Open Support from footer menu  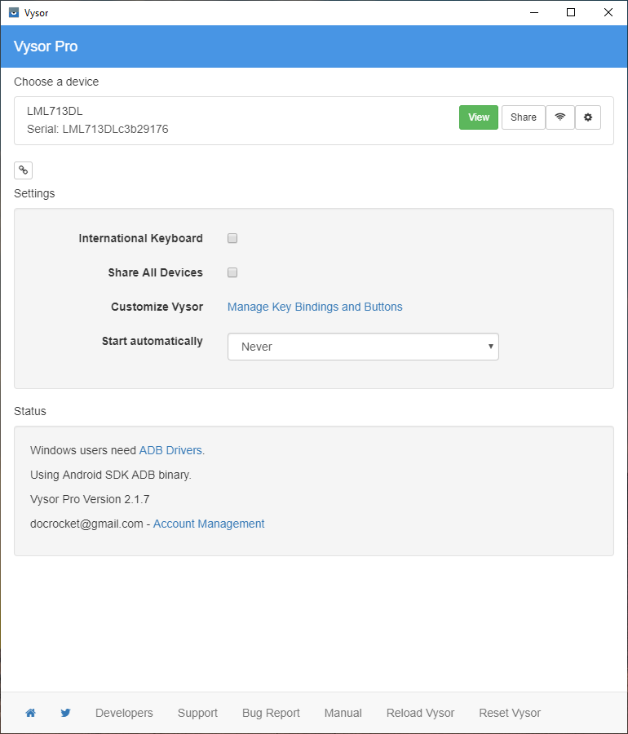197,713
